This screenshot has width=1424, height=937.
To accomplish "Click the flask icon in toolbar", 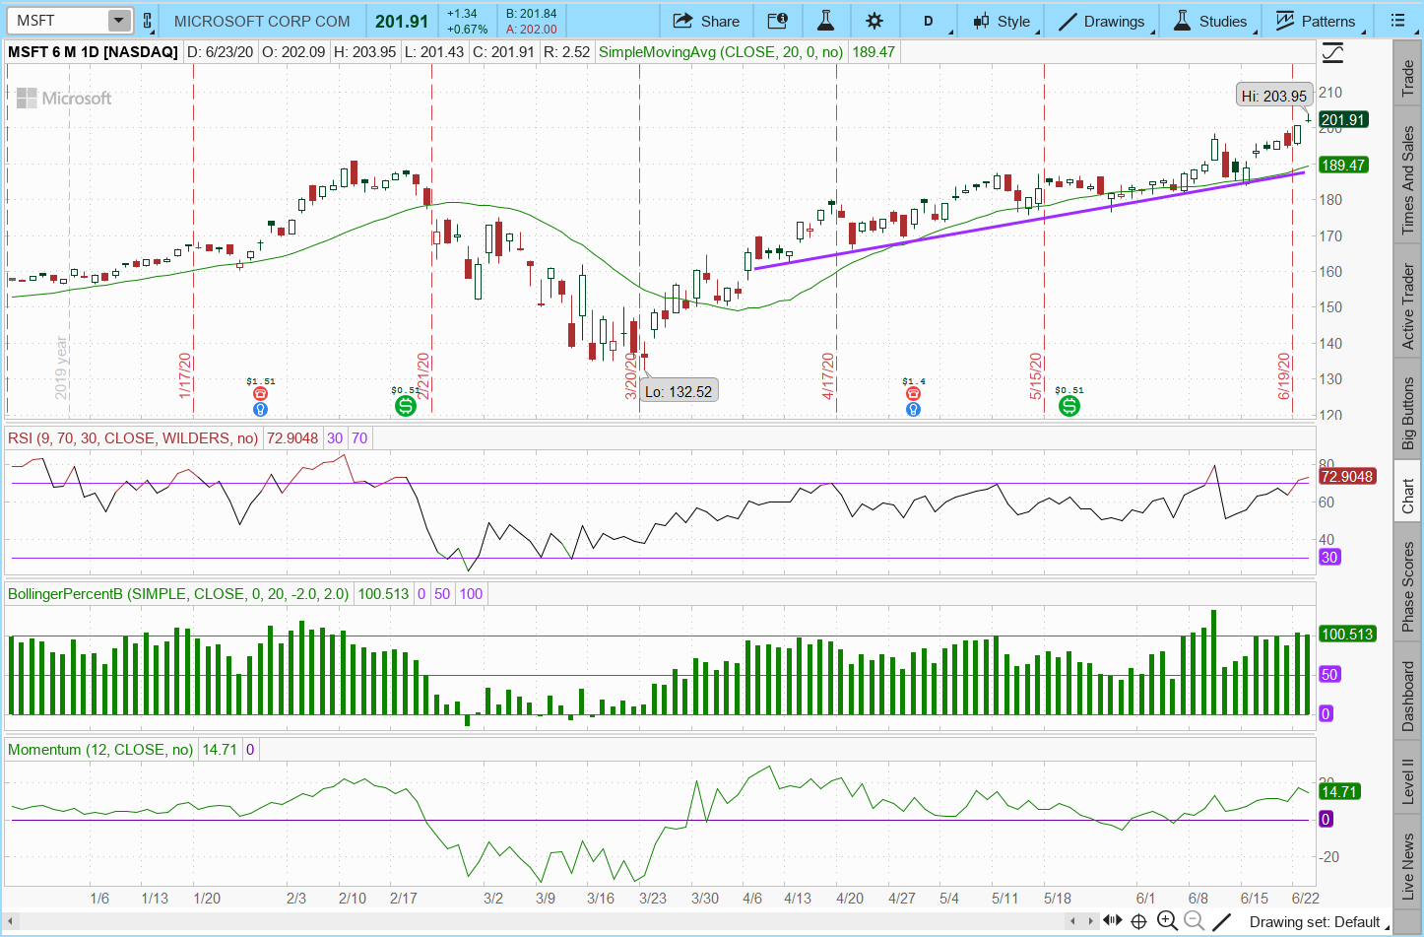I will 825,21.
